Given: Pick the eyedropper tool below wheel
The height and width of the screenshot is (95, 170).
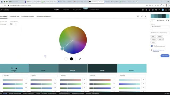Looking at the screenshot, I should 80,59.
